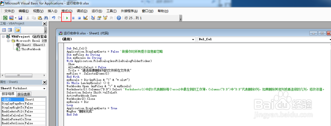The height and width of the screenshot is (126, 331).
Task: Open the 格式(O) menu
Action: [67, 11]
